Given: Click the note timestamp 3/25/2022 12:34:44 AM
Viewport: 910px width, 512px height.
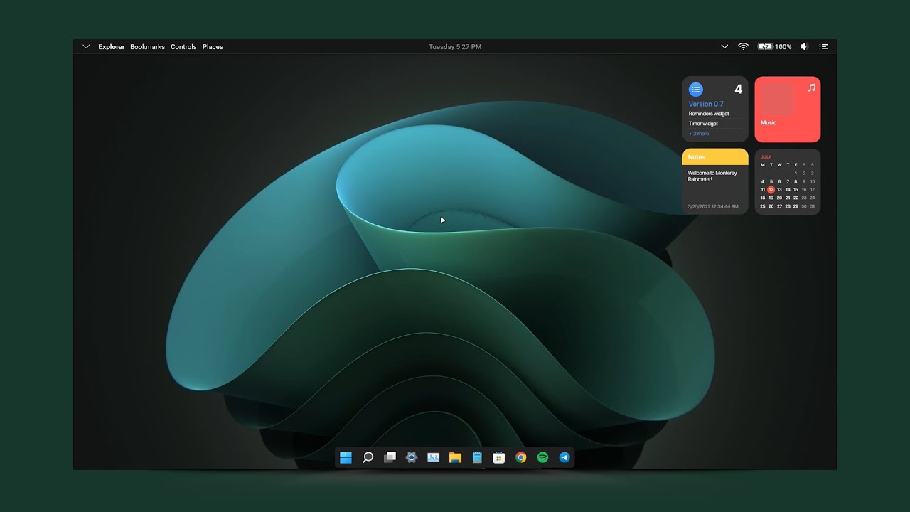Looking at the screenshot, I should click(713, 206).
